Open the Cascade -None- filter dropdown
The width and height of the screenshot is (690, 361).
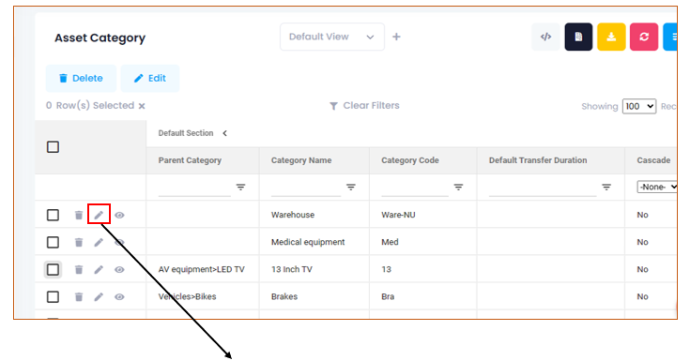(x=657, y=188)
